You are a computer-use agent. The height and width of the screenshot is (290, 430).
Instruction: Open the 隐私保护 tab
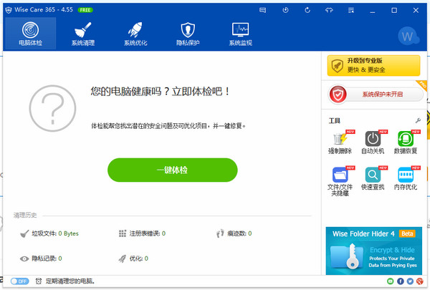188,34
